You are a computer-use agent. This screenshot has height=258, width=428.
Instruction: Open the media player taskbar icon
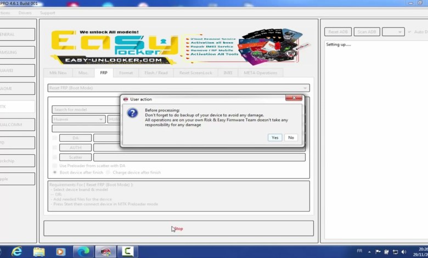(x=60, y=251)
